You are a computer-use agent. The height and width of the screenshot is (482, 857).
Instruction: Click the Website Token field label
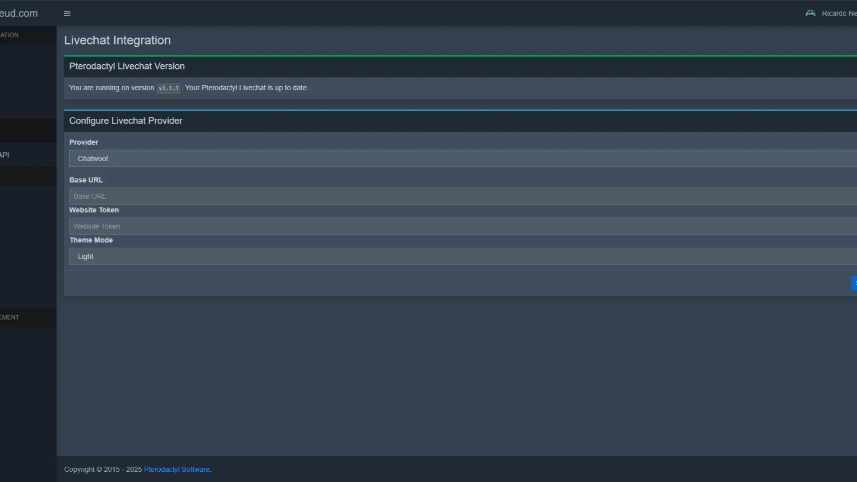pos(94,210)
